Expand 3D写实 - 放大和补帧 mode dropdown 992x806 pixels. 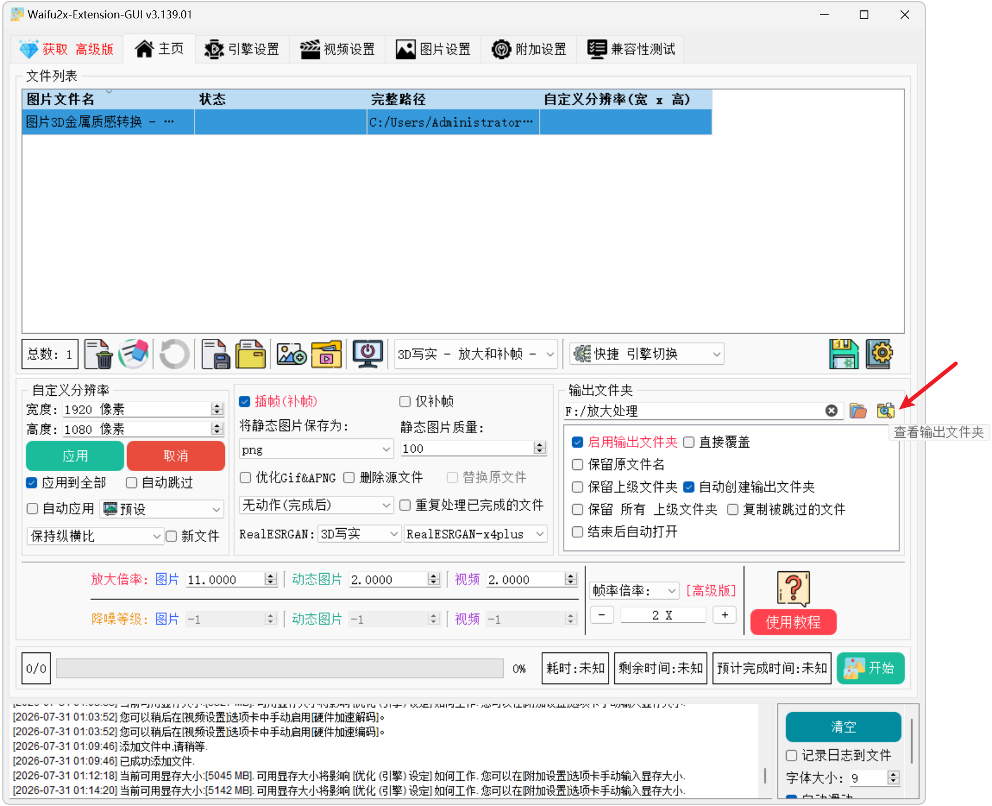[476, 354]
